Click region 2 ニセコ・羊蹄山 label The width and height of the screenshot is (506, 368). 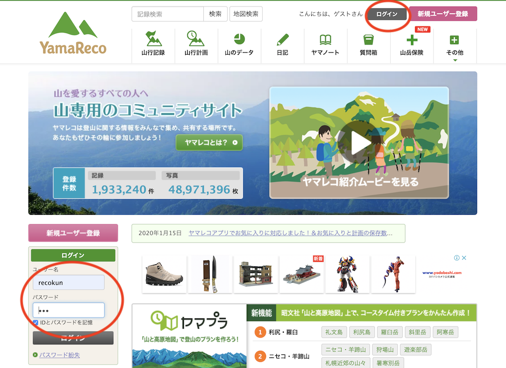[289, 356]
